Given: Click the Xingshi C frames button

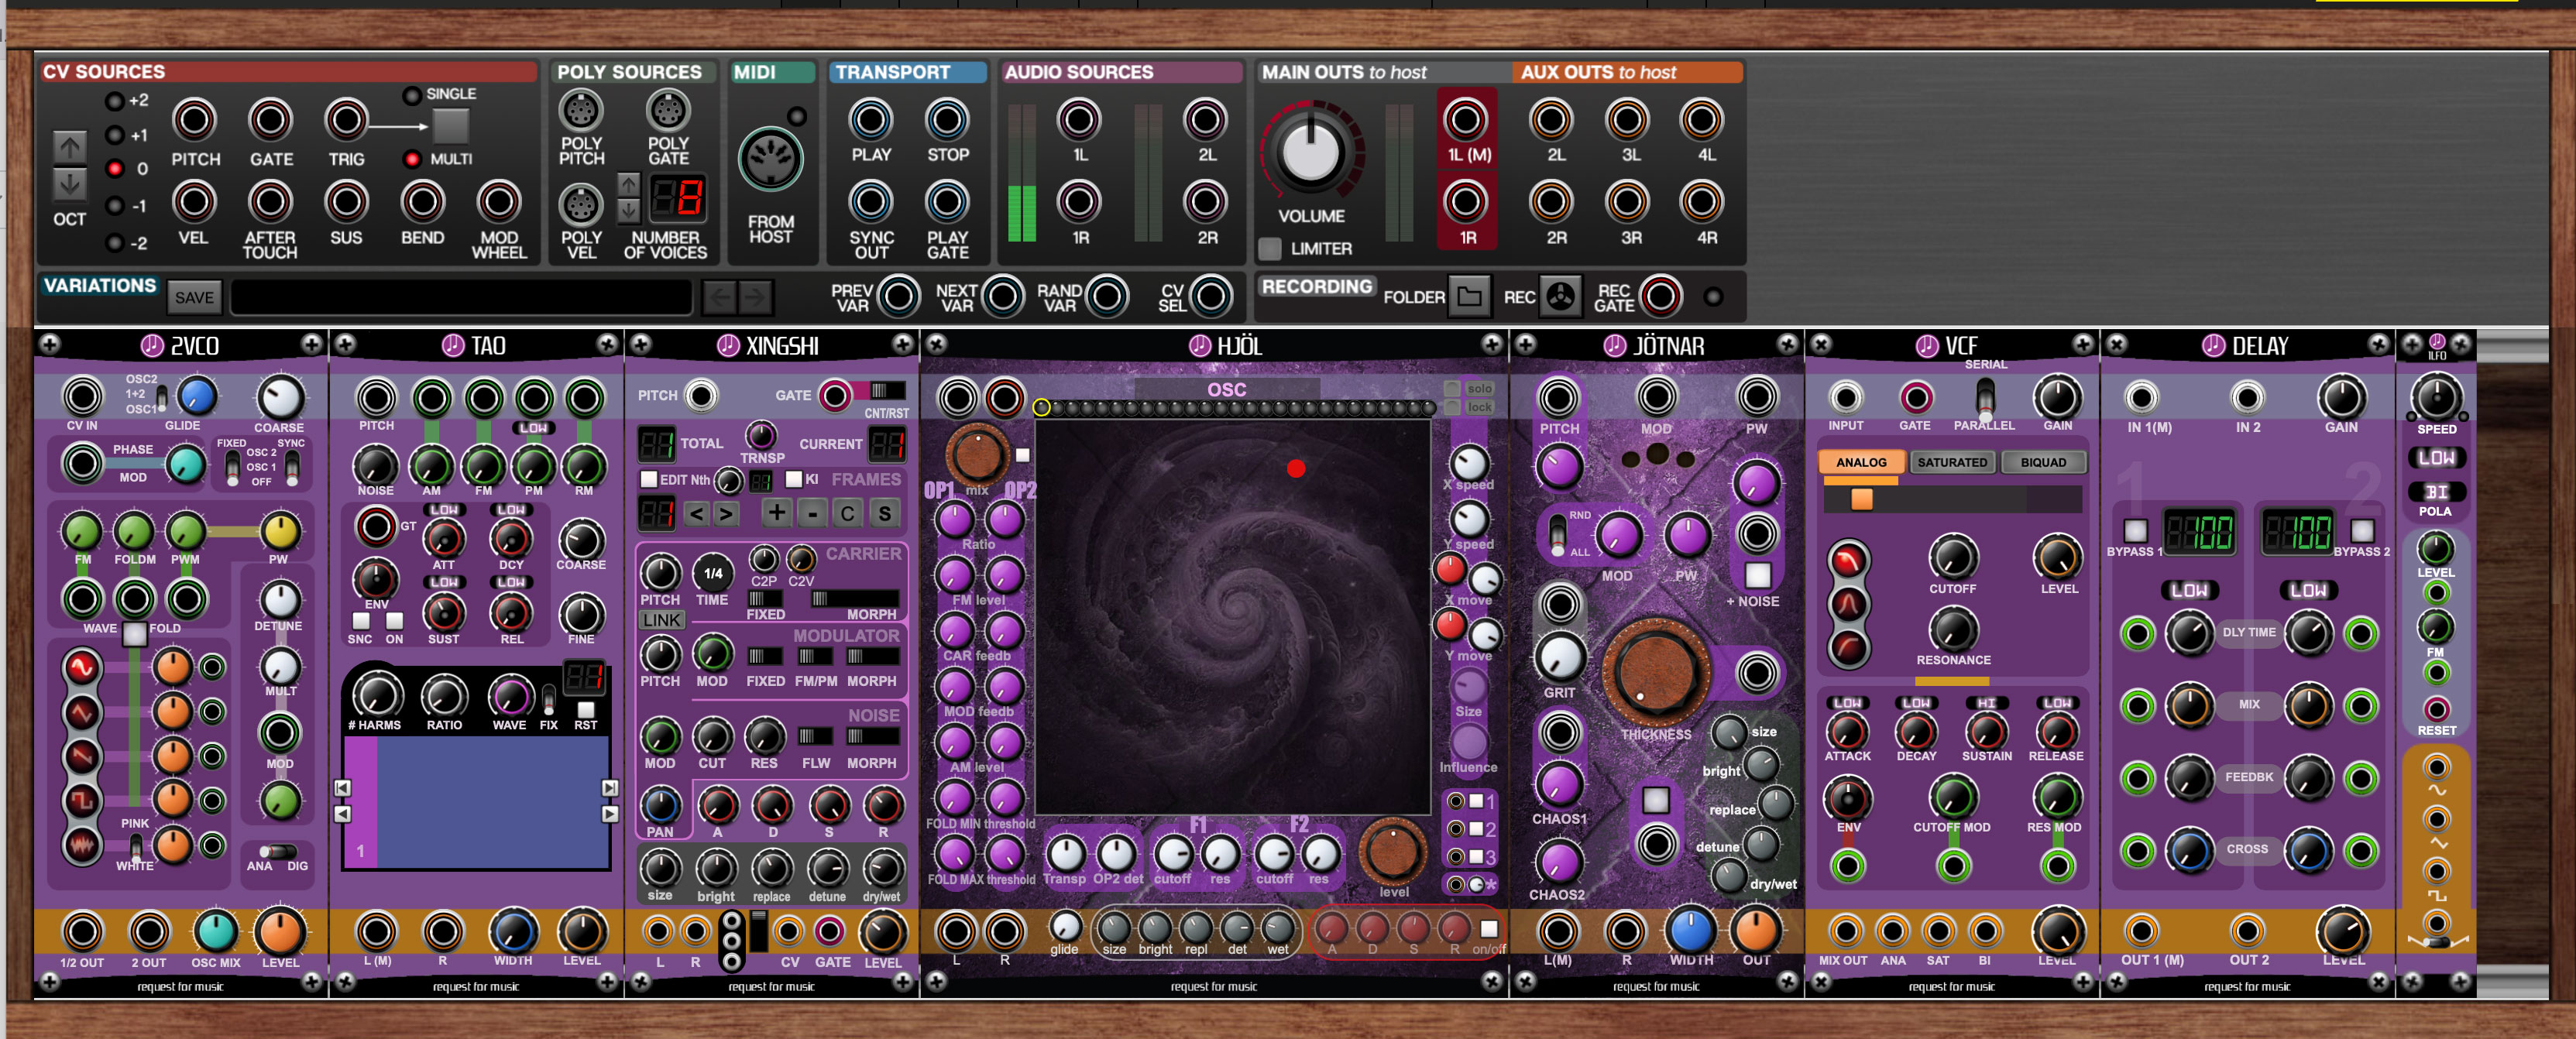Looking at the screenshot, I should click(847, 514).
